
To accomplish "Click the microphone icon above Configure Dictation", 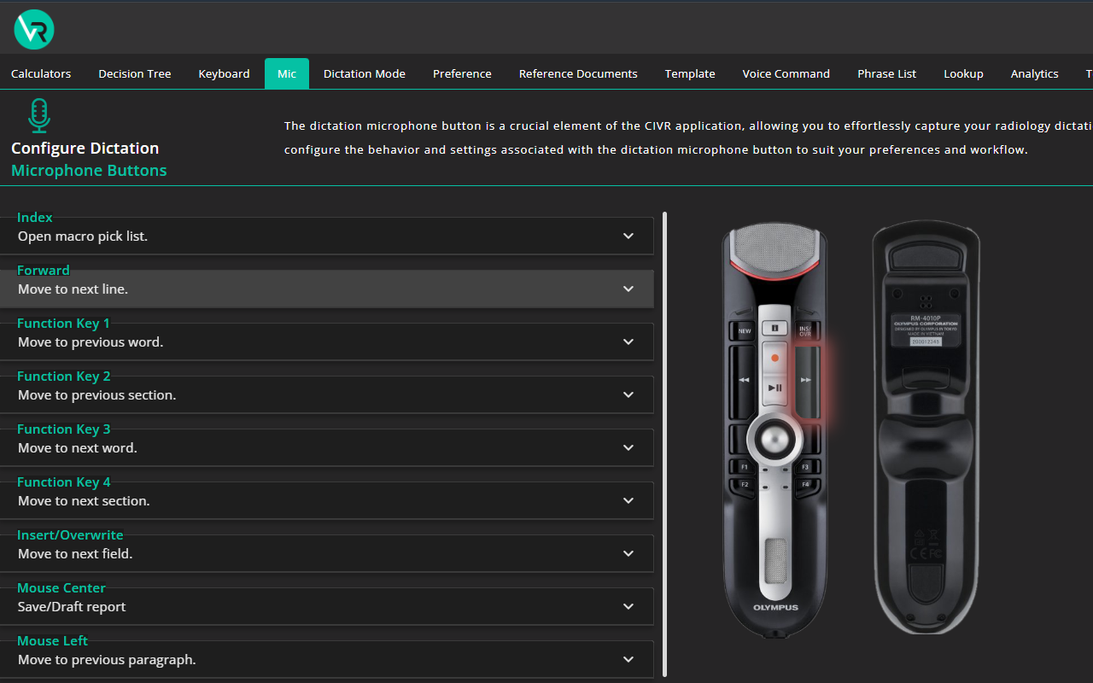I will tap(38, 115).
